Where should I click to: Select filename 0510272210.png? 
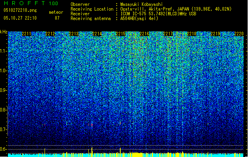click(x=20, y=10)
